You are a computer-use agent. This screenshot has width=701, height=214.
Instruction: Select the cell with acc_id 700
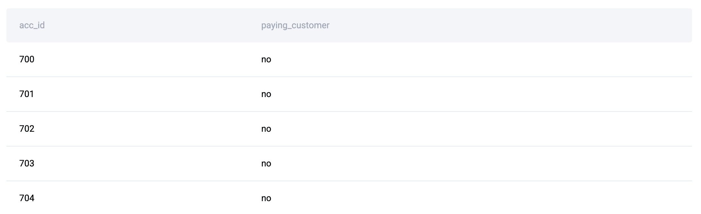pos(27,59)
